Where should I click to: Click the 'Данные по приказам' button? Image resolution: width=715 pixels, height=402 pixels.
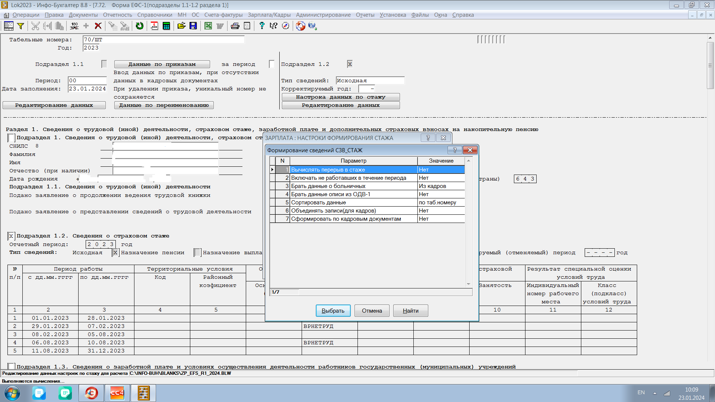point(162,64)
